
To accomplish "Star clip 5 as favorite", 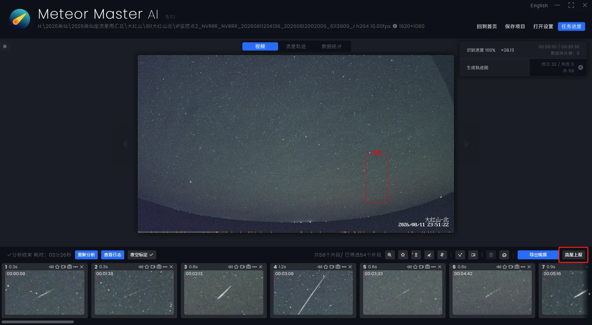I will click(415, 267).
